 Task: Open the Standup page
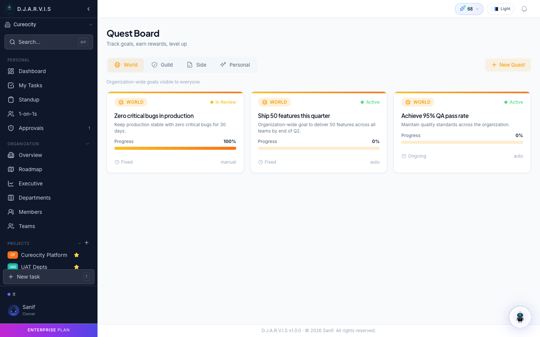pyautogui.click(x=49, y=100)
